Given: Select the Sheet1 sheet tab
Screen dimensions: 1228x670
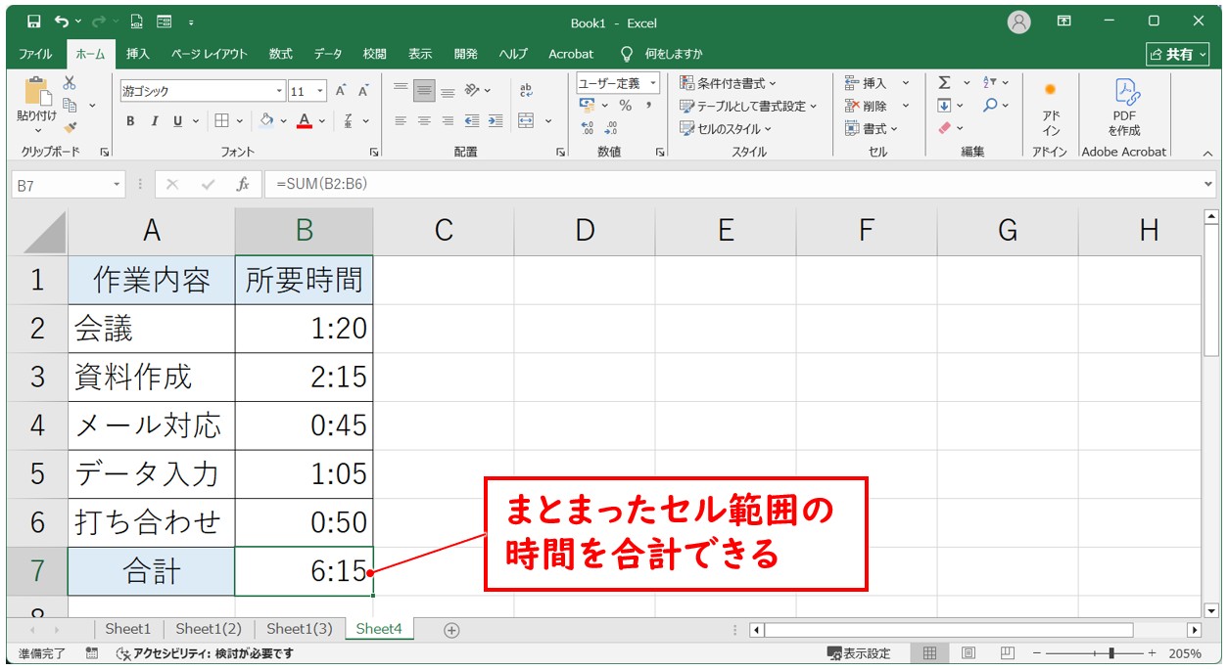Looking at the screenshot, I should click(128, 629).
